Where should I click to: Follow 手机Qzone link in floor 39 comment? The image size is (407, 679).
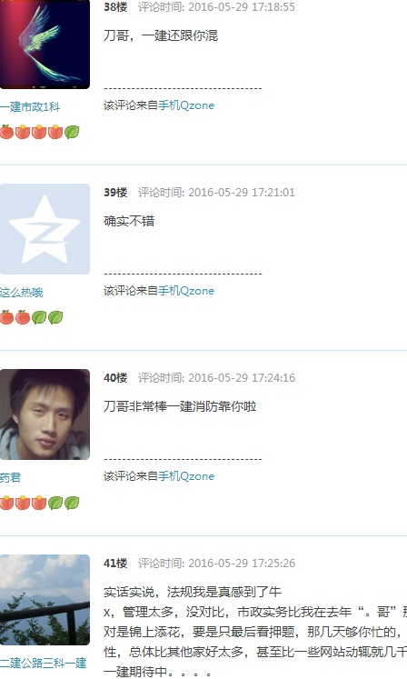point(186,291)
